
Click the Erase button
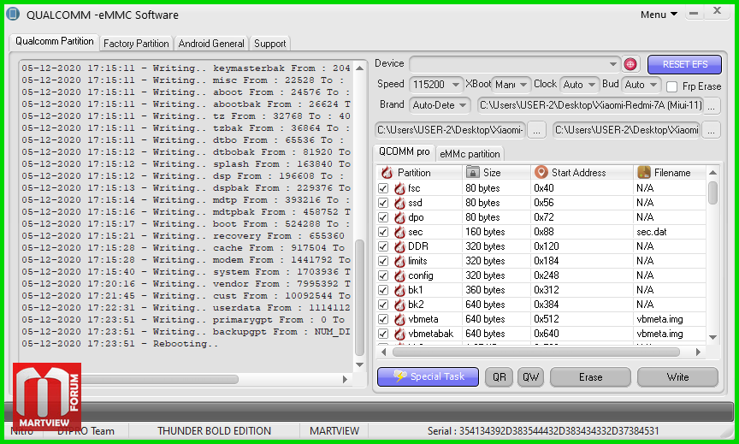point(590,377)
